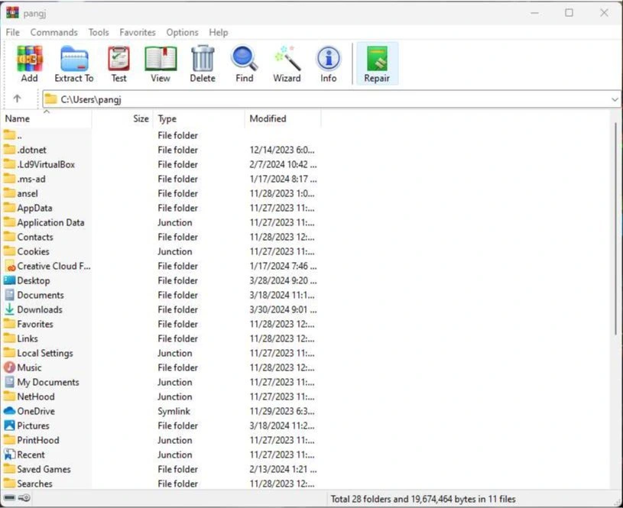Click the Repair toolbar icon

[x=377, y=58]
